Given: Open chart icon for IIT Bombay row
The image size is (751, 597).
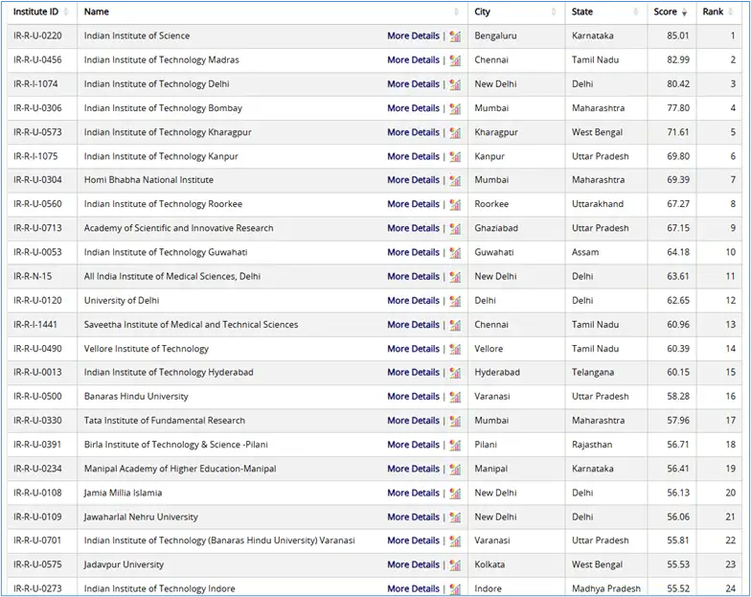Looking at the screenshot, I should pyautogui.click(x=455, y=108).
